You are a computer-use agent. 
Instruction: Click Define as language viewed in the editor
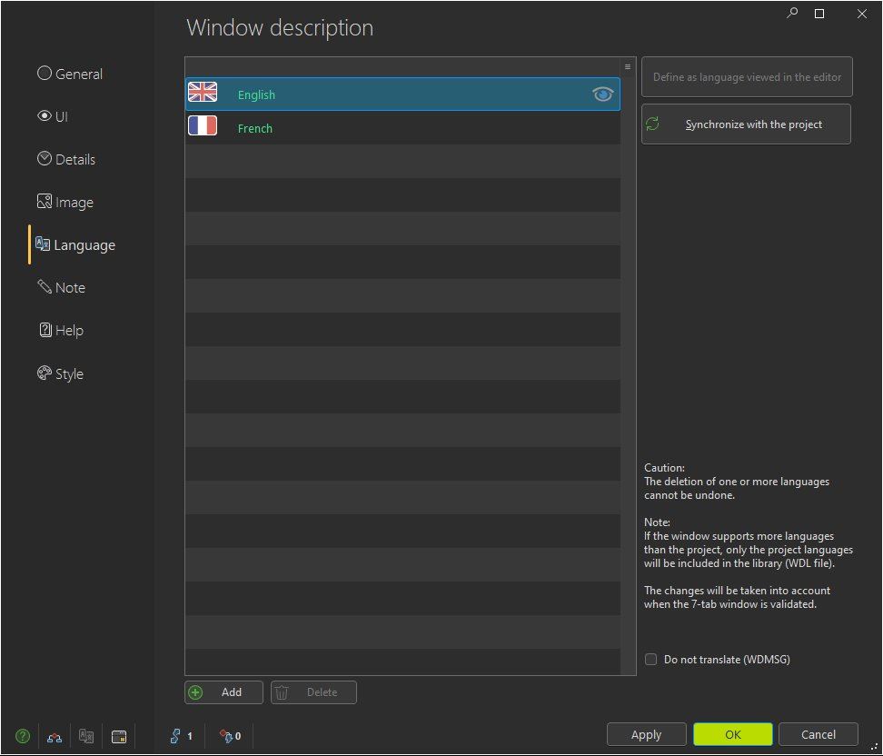[x=747, y=77]
